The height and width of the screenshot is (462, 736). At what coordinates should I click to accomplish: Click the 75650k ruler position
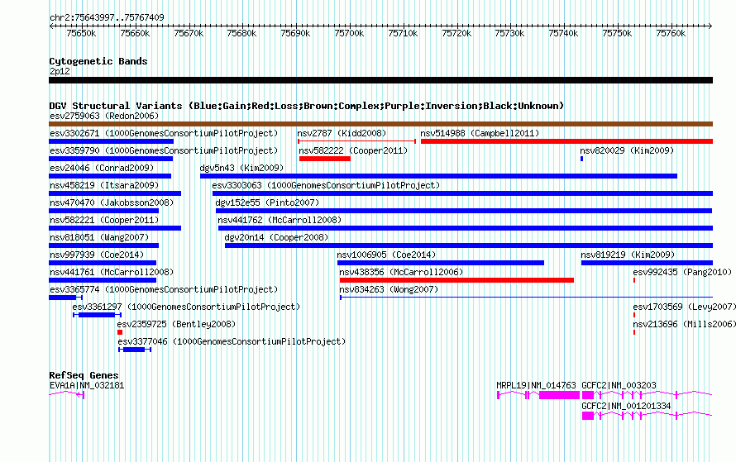81,33
